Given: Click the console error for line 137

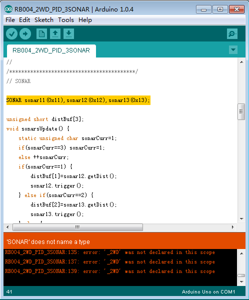Looking at the screenshot, I should click(110, 261).
